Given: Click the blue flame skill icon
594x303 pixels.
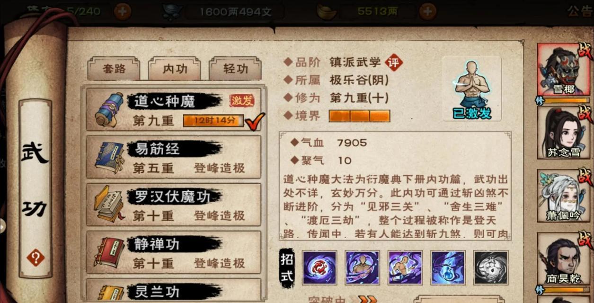Looking at the screenshot, I should point(448,267).
